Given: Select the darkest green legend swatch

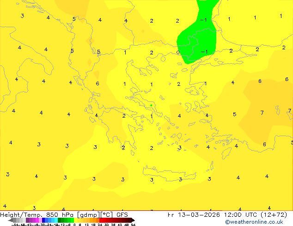Looking at the screenshot, I should 60,220.
